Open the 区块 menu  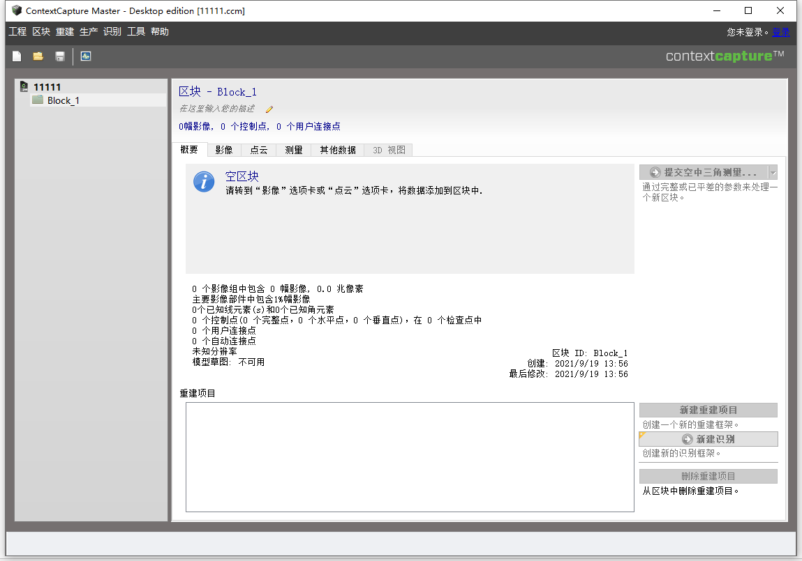click(x=41, y=31)
